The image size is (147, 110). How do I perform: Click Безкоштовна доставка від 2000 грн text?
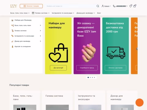[x=115, y=28]
